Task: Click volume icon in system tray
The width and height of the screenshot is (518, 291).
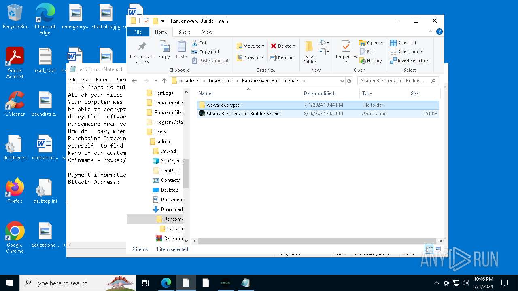Action: pos(466,283)
